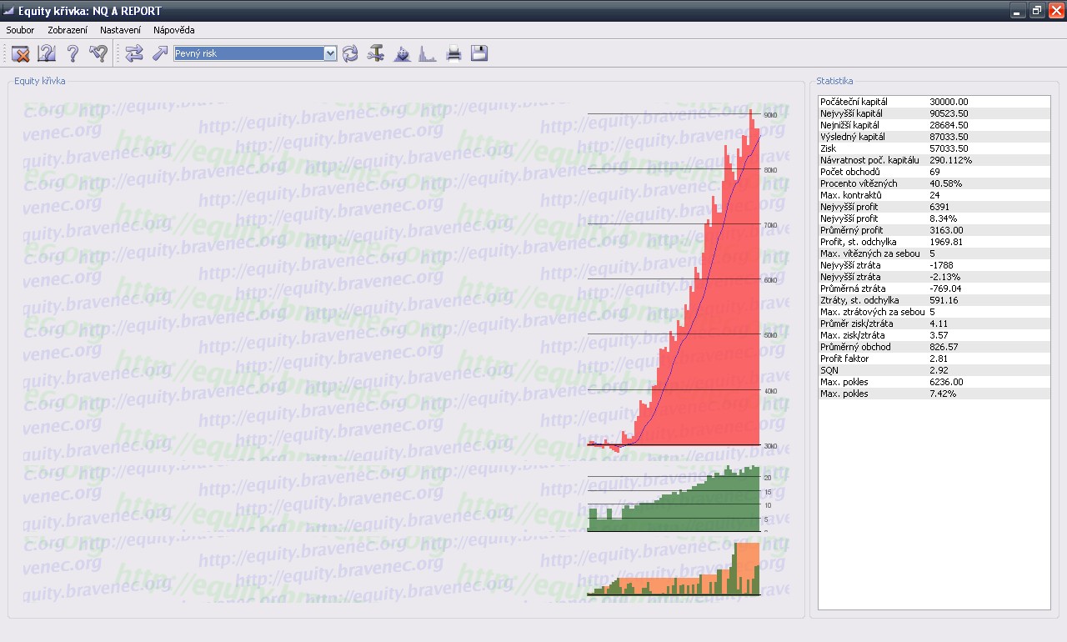Open the Zobrazení menu
Viewport: 1067px width, 642px height.
tap(68, 30)
